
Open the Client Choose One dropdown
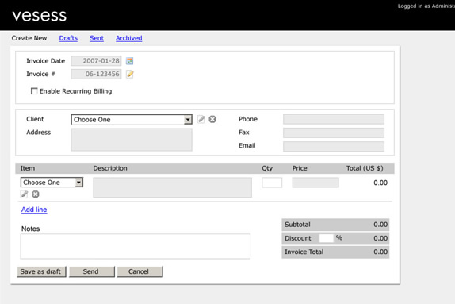132,119
